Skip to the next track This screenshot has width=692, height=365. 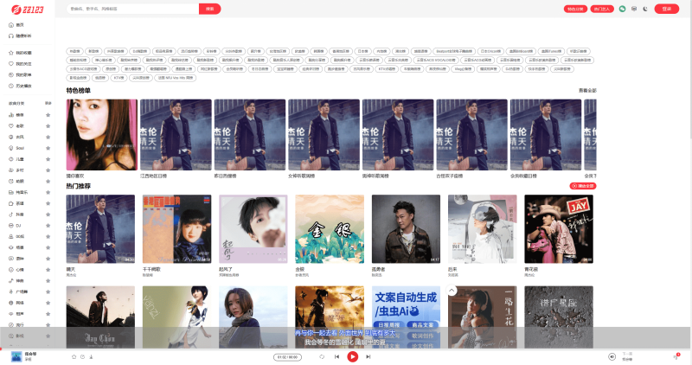[x=369, y=356]
